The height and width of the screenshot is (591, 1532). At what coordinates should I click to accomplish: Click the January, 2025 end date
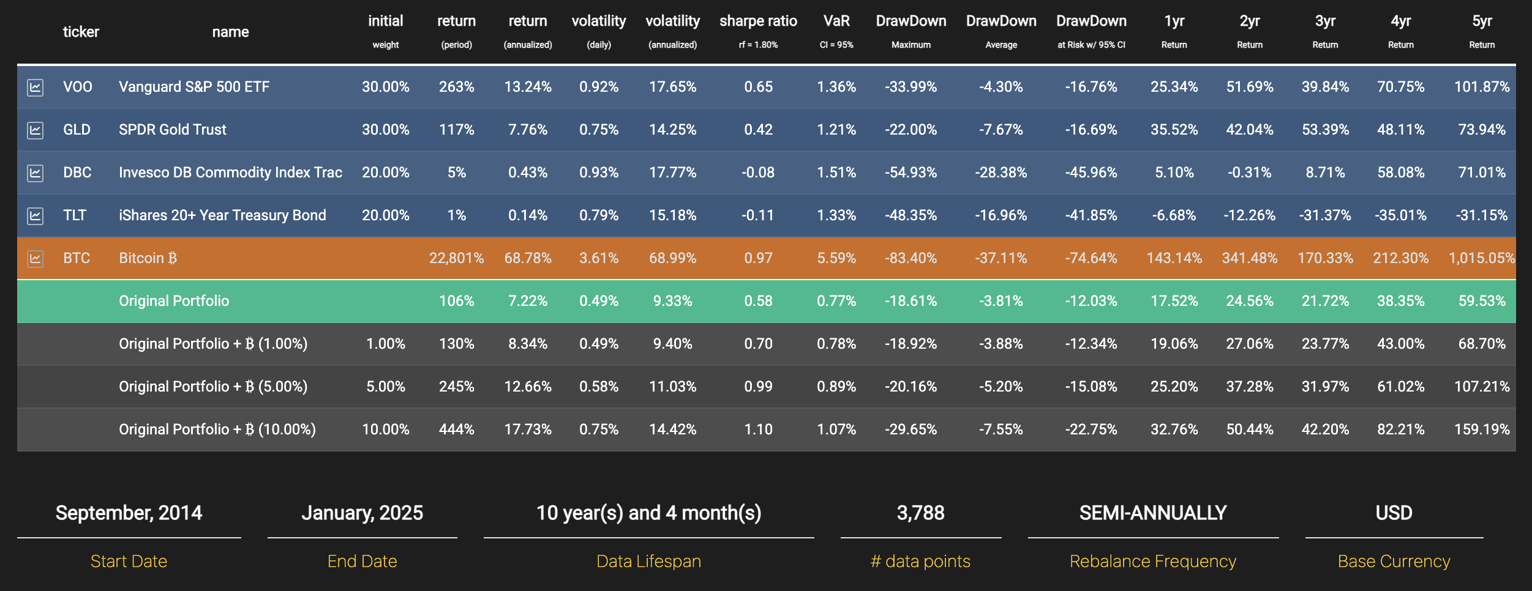(362, 513)
